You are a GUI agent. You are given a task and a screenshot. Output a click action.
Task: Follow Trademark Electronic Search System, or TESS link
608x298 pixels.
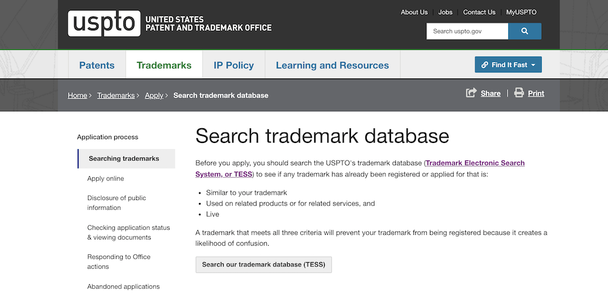coord(360,168)
